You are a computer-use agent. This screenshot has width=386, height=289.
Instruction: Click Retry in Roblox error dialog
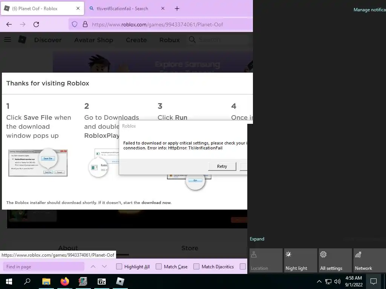[x=222, y=166]
